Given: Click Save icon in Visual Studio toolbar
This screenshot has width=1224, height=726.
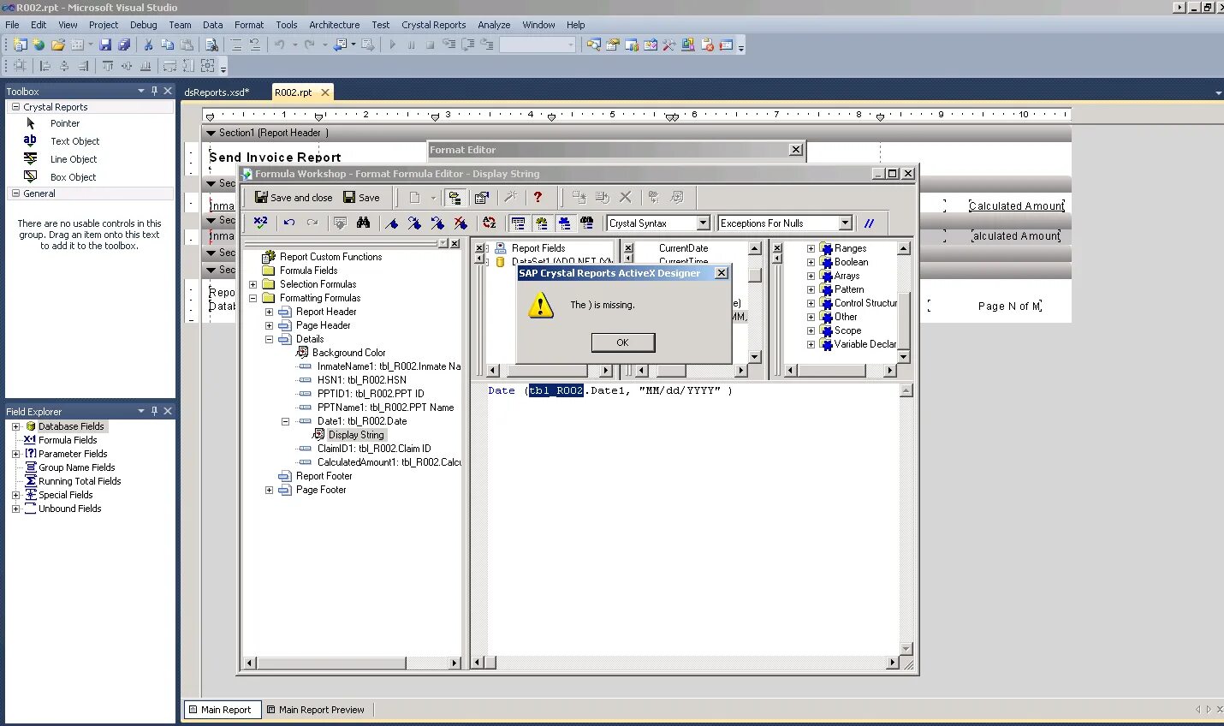Looking at the screenshot, I should coord(105,45).
